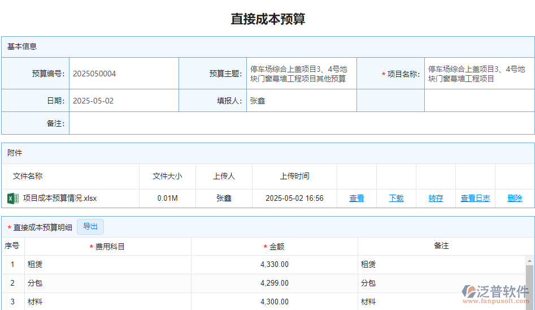Click uploader 张鑫 in attachment row
Screen dimensions: 535x310
224,198
